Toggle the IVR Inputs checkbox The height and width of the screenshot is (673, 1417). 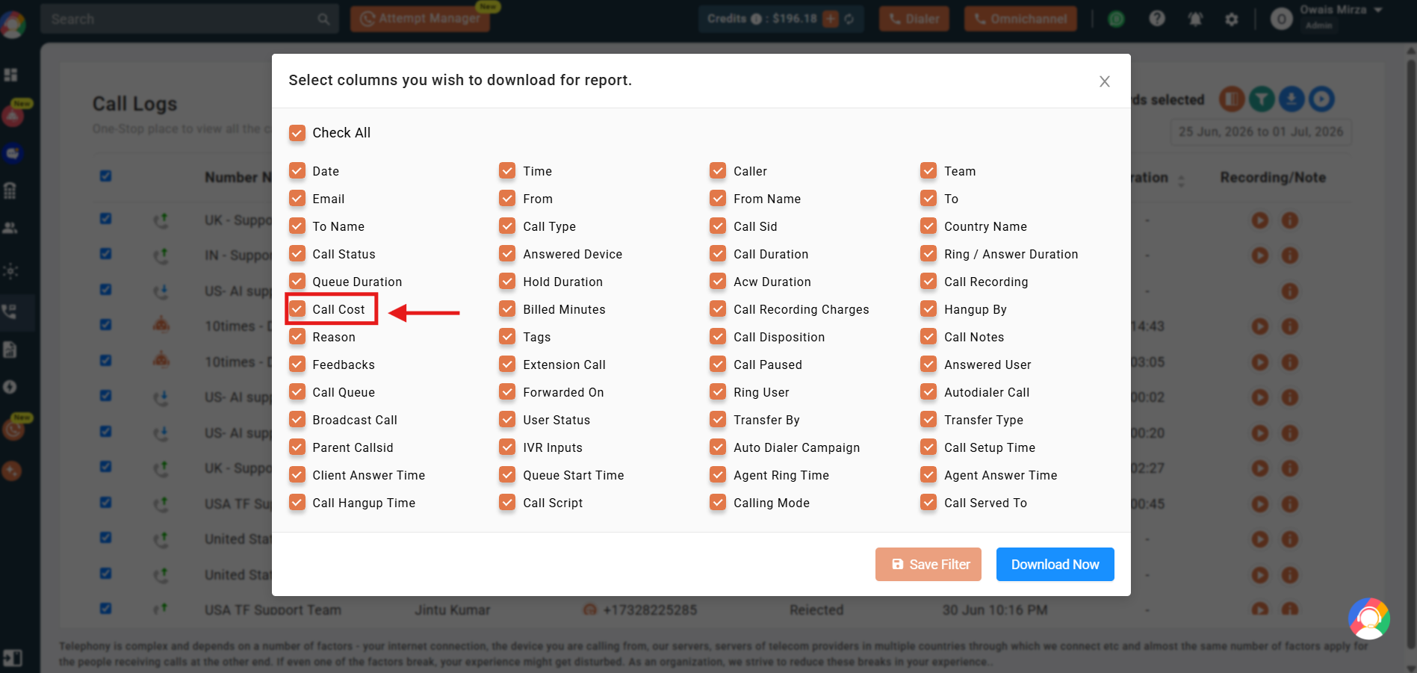(x=508, y=447)
